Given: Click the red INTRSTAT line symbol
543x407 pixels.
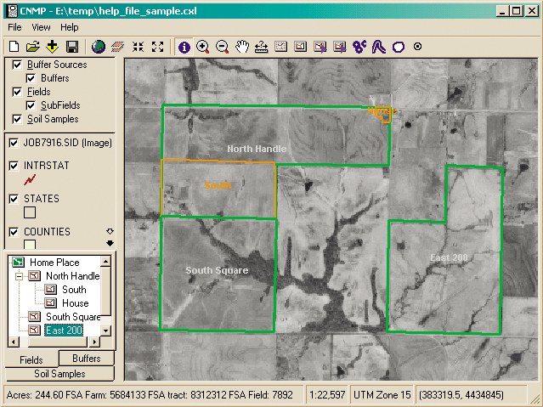Looking at the screenshot, I should click(x=30, y=179).
